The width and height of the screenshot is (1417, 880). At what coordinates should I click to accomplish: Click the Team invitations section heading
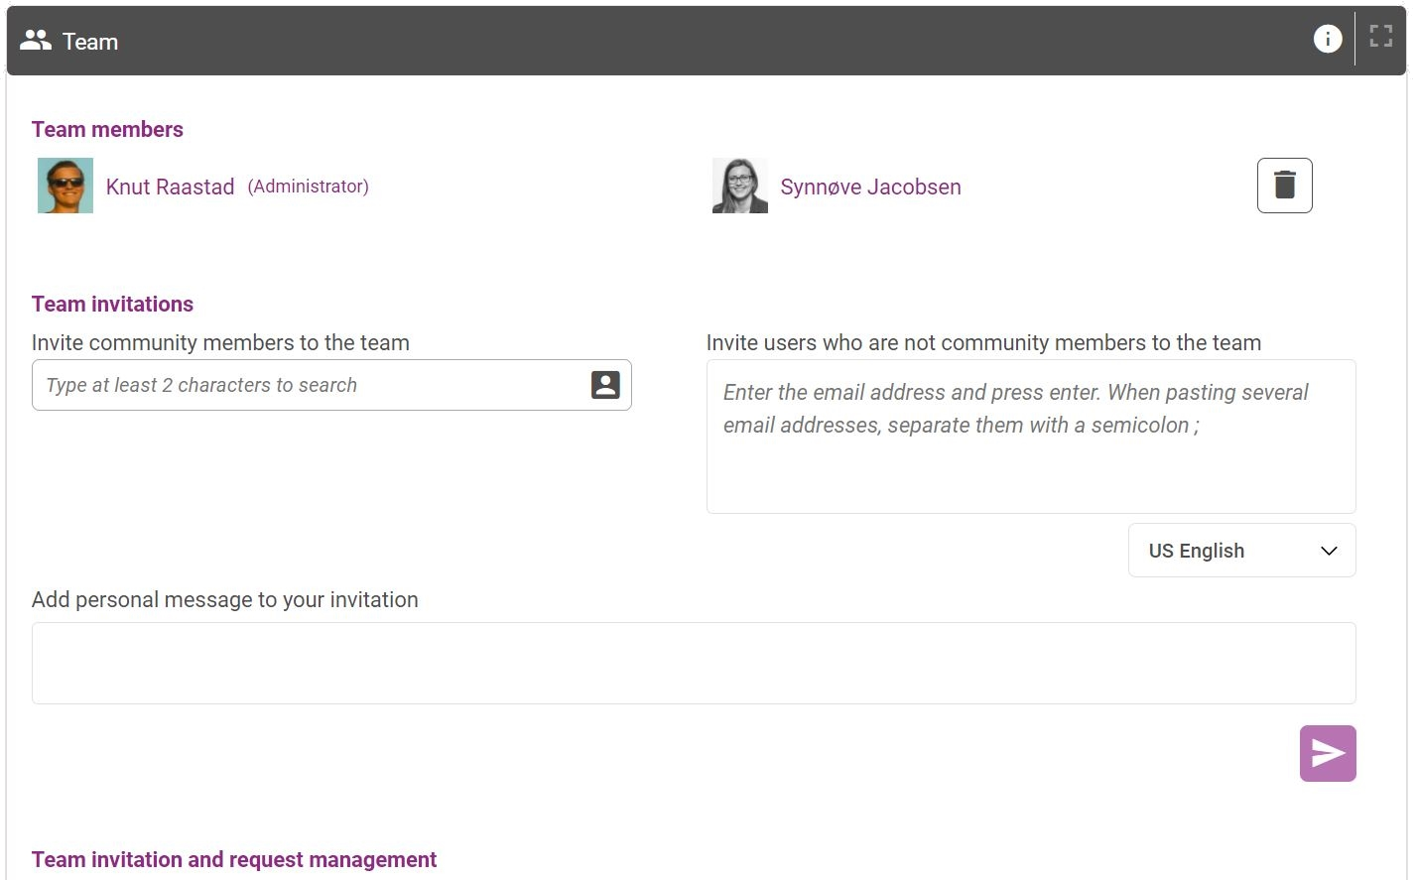(x=112, y=304)
